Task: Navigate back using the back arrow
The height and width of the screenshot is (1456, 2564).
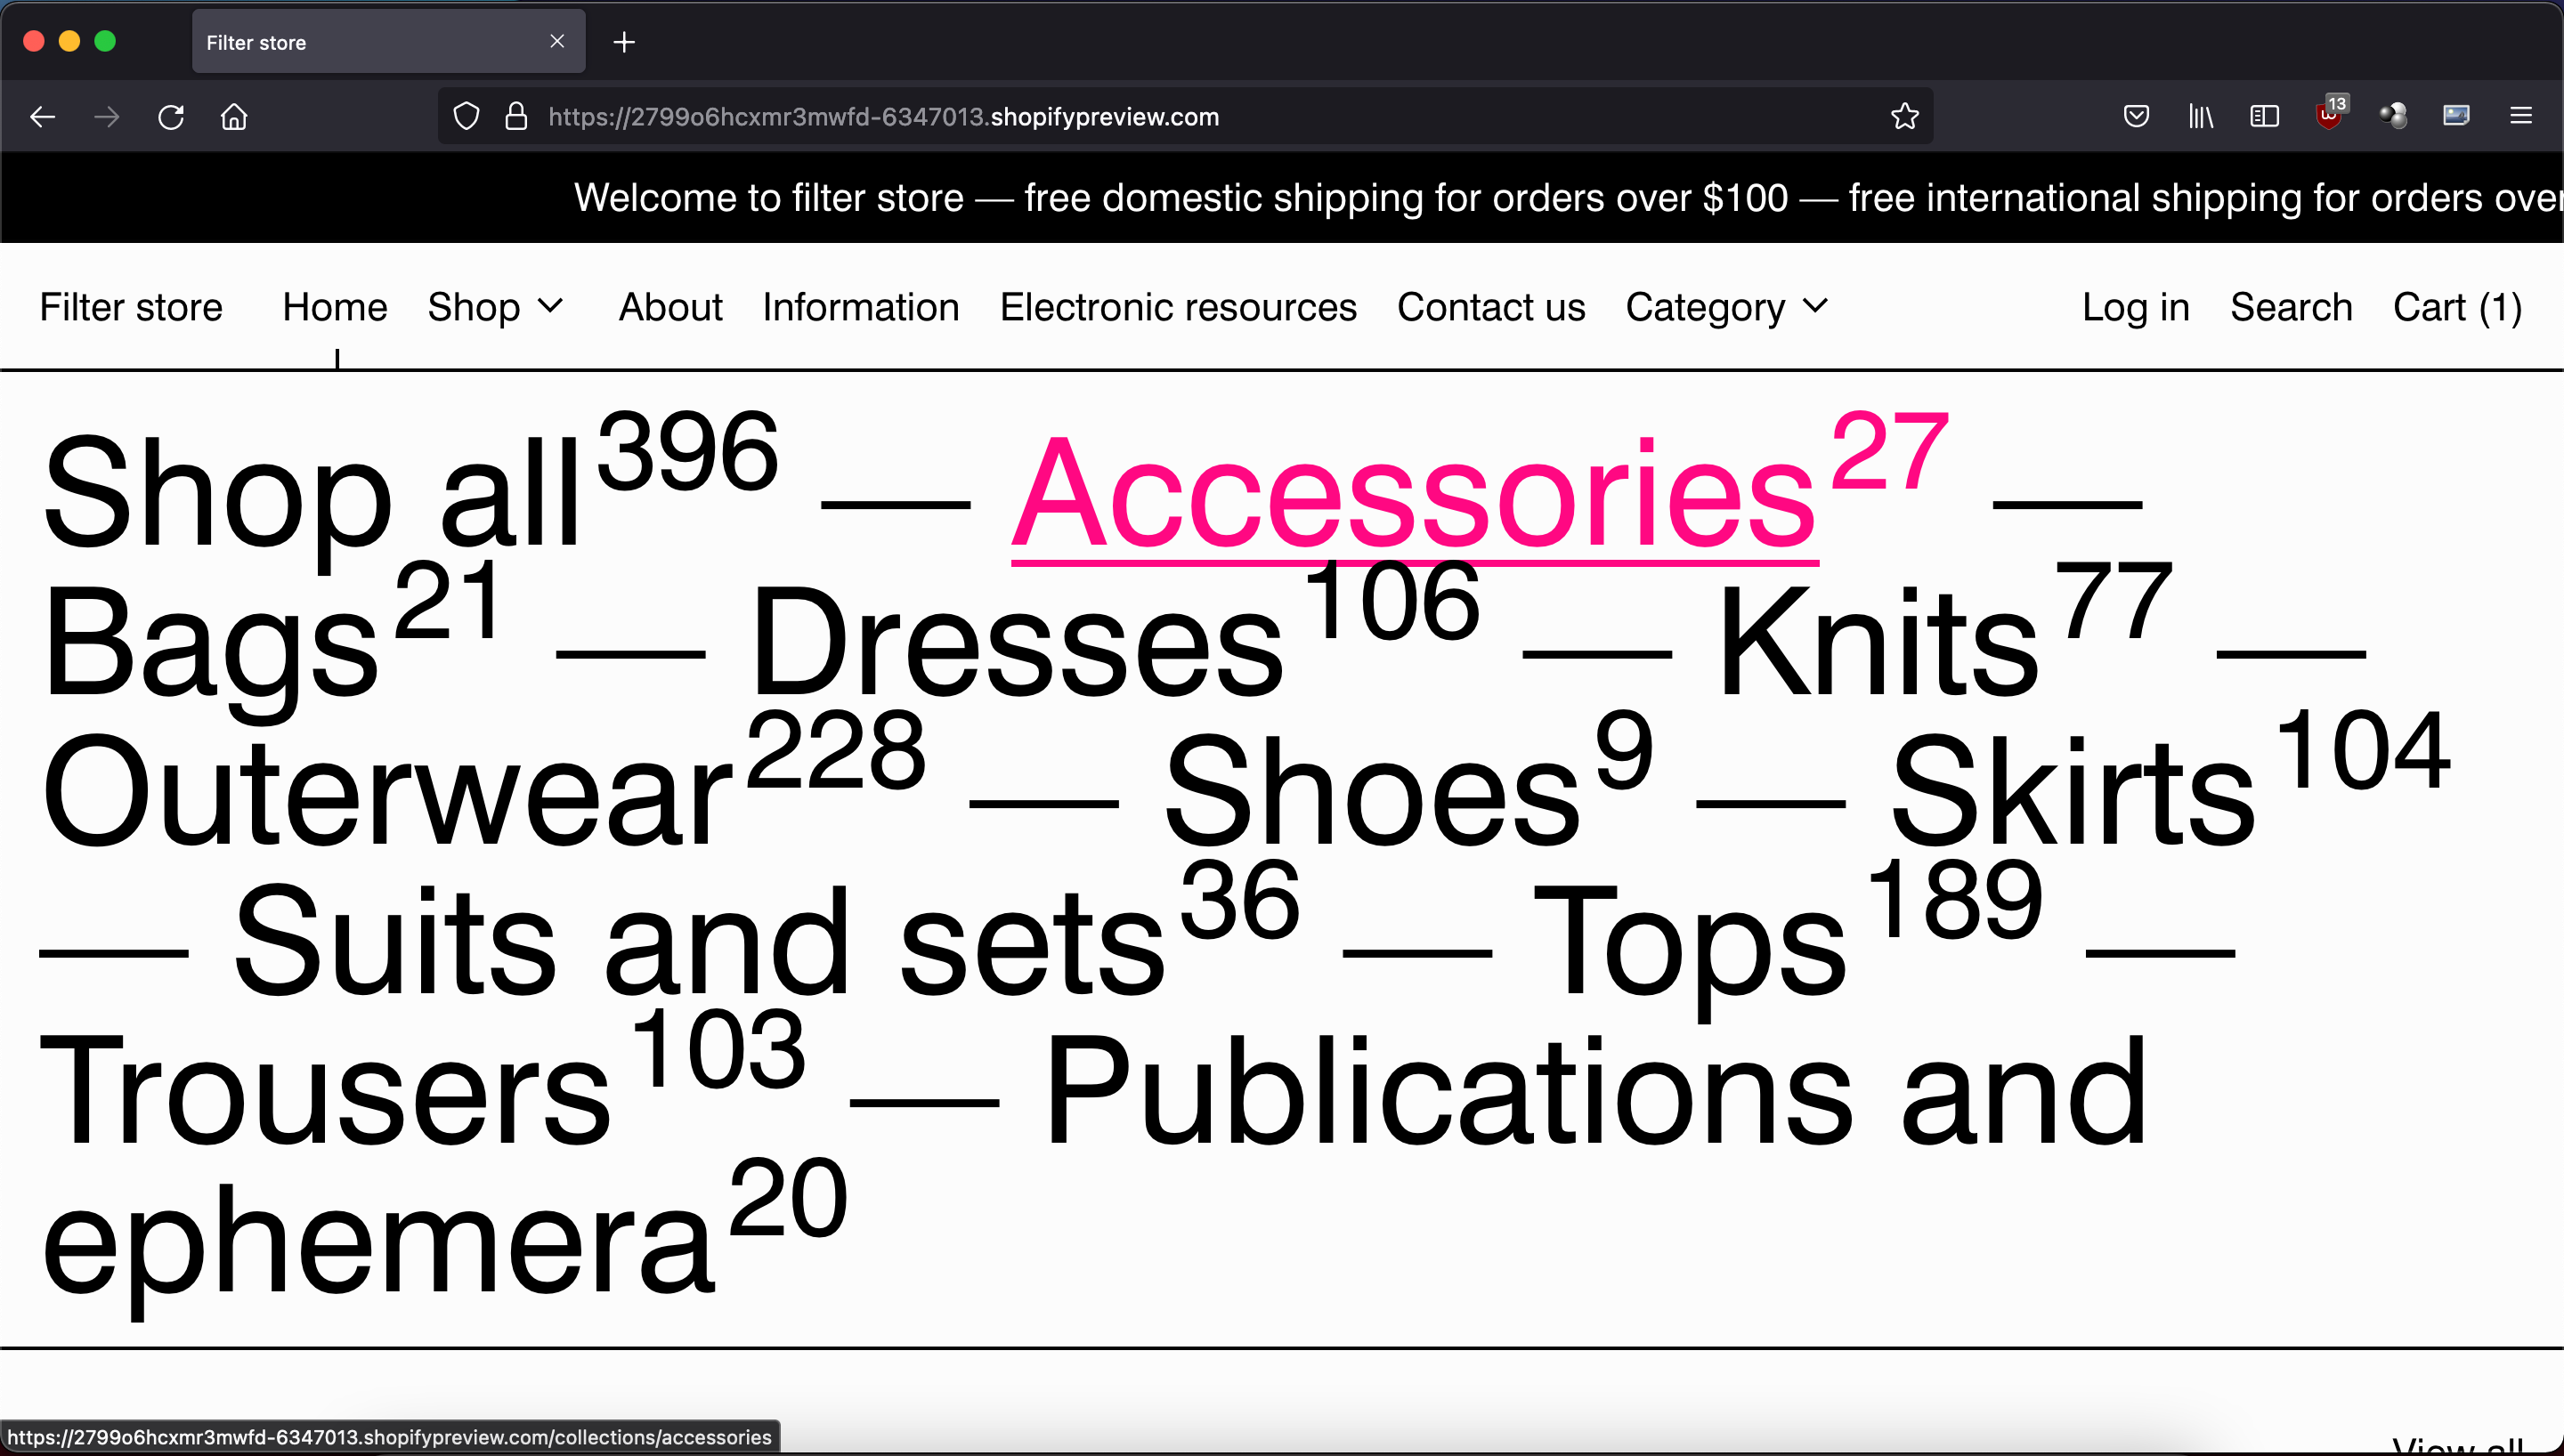Action: 43,116
